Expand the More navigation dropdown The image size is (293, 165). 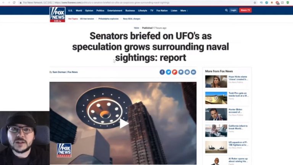point(184,11)
